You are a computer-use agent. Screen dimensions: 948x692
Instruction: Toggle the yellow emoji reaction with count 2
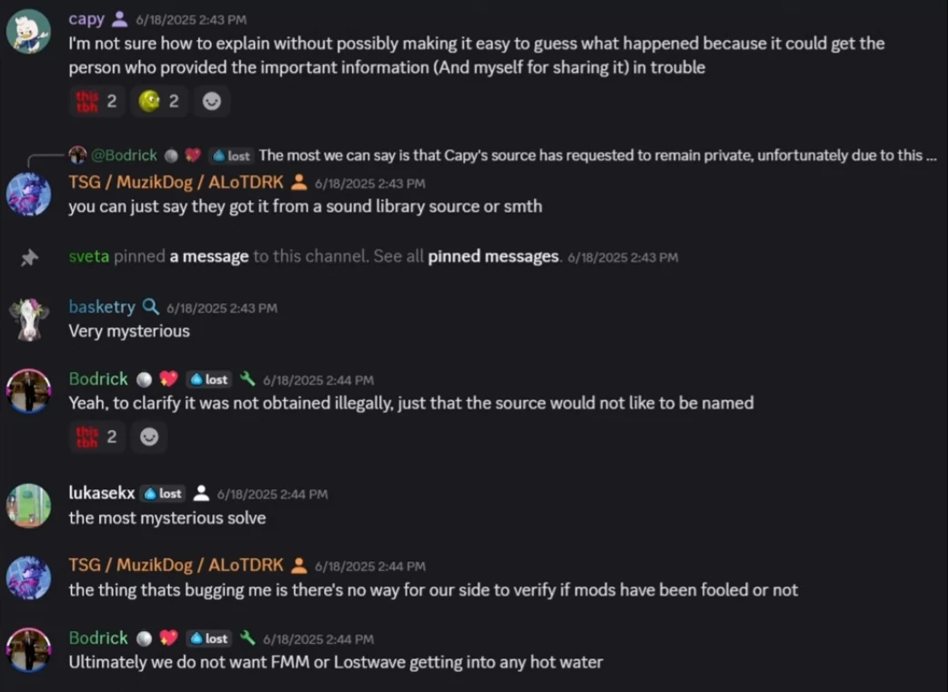(159, 102)
